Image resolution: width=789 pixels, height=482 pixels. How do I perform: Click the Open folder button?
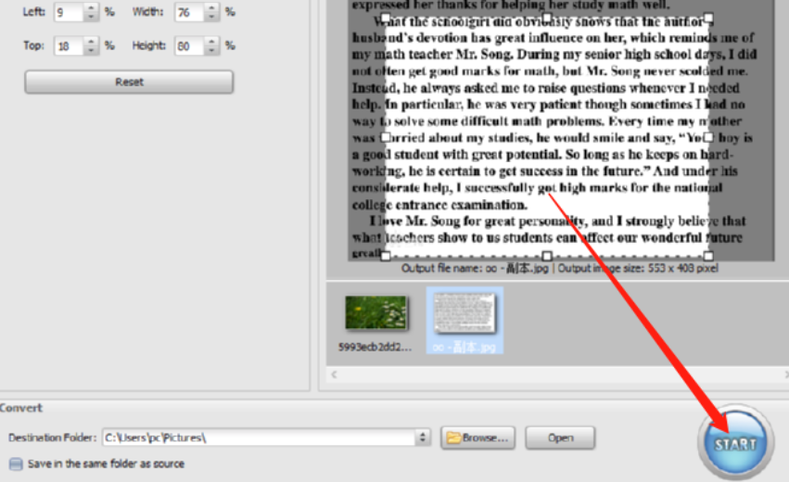560,438
